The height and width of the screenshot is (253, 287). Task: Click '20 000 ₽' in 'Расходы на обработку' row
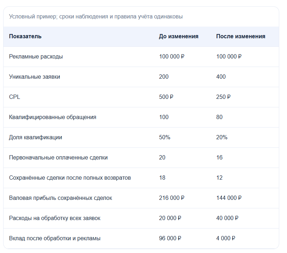click(170, 218)
